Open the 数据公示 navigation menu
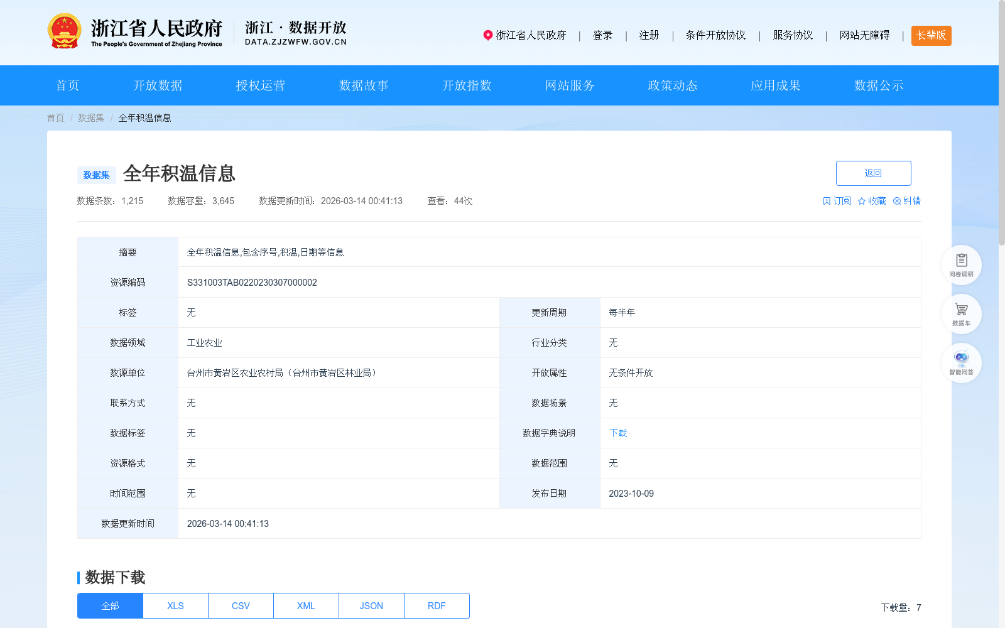Viewport: 1005px width, 628px height. [x=879, y=85]
